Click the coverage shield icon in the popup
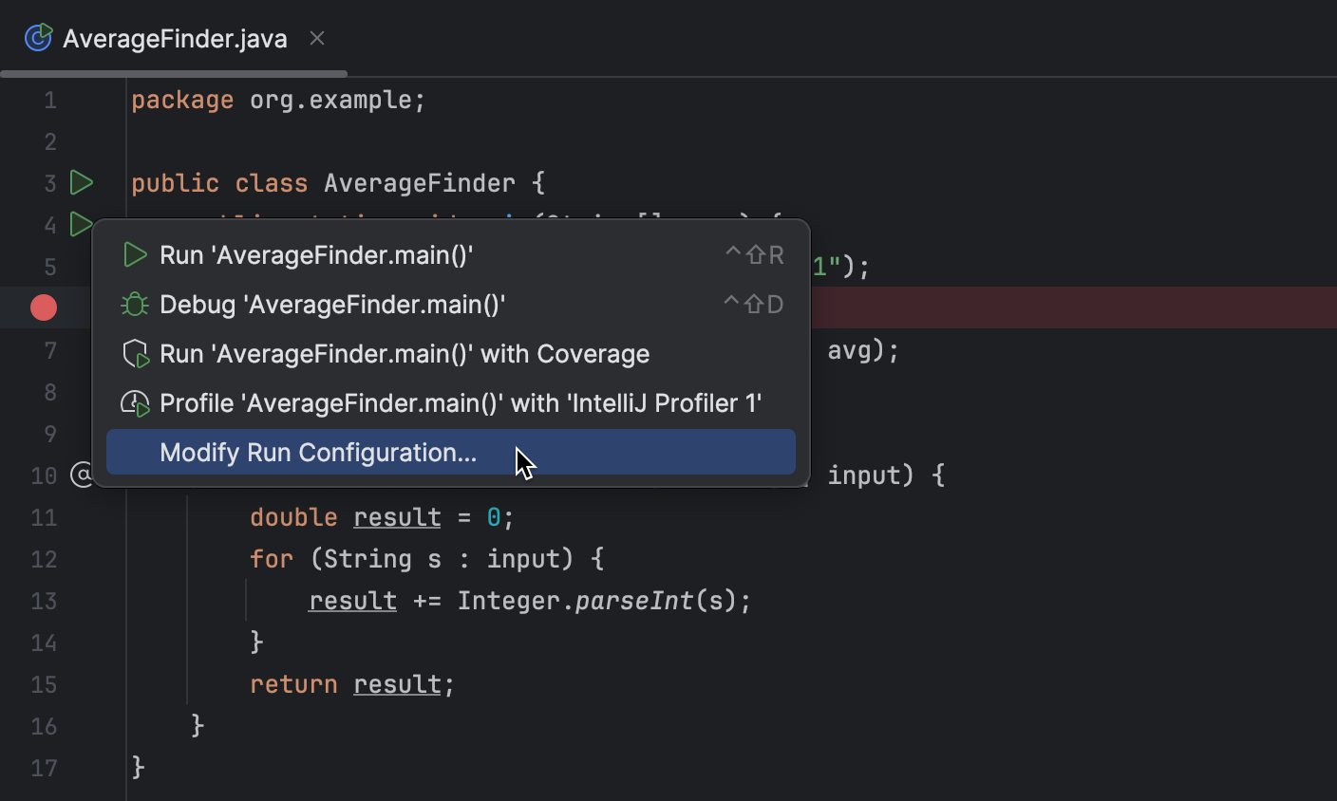Screen dimensions: 1337x801 pyautogui.click(x=134, y=353)
